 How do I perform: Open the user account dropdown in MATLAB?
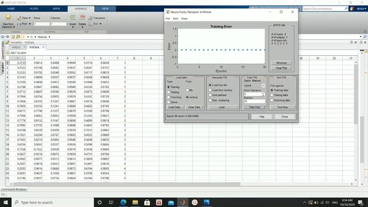[x=362, y=9]
